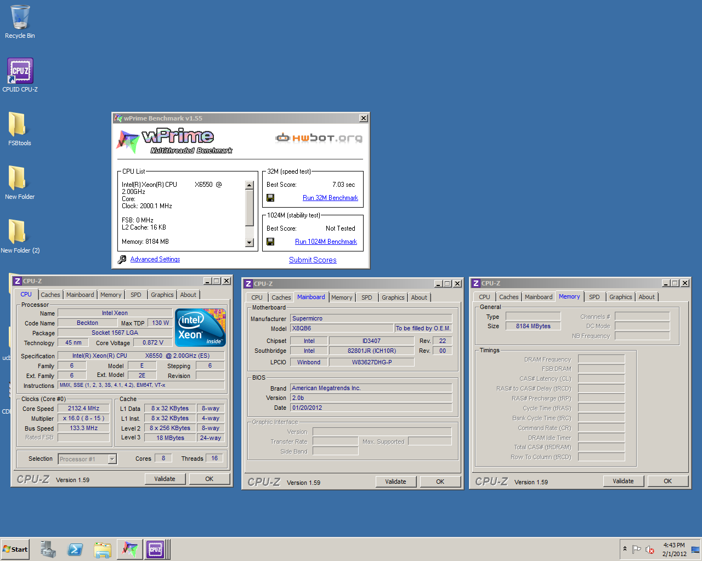Click the Level 3 cache value 18 MBytes
Screen dimensions: 702x561
click(170, 438)
